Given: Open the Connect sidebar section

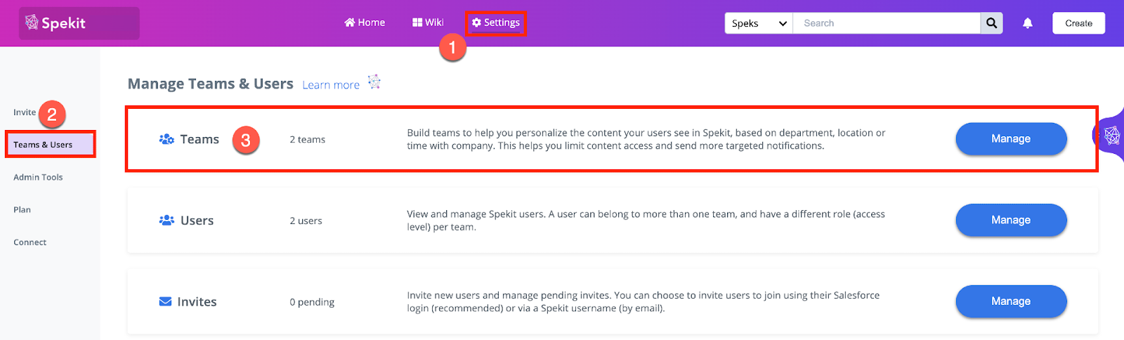Looking at the screenshot, I should point(30,242).
